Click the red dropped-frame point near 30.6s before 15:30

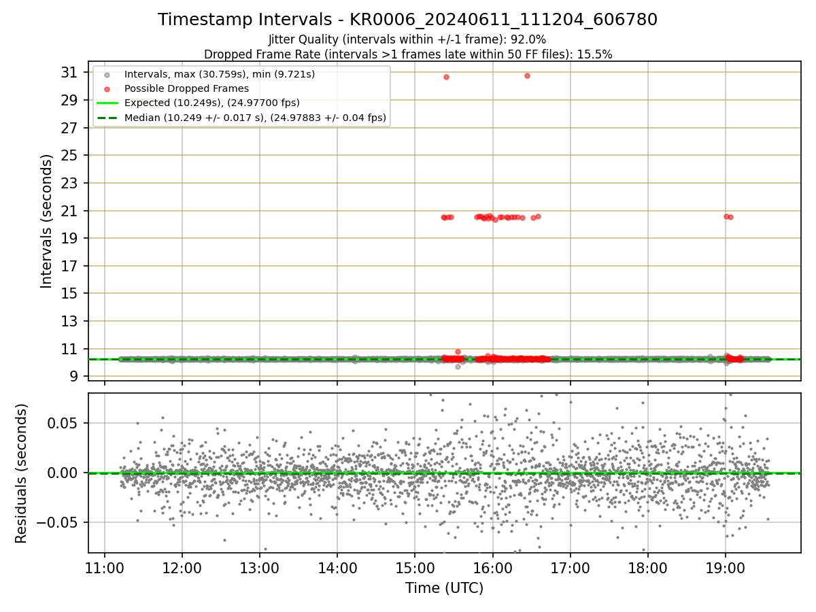[x=446, y=77]
